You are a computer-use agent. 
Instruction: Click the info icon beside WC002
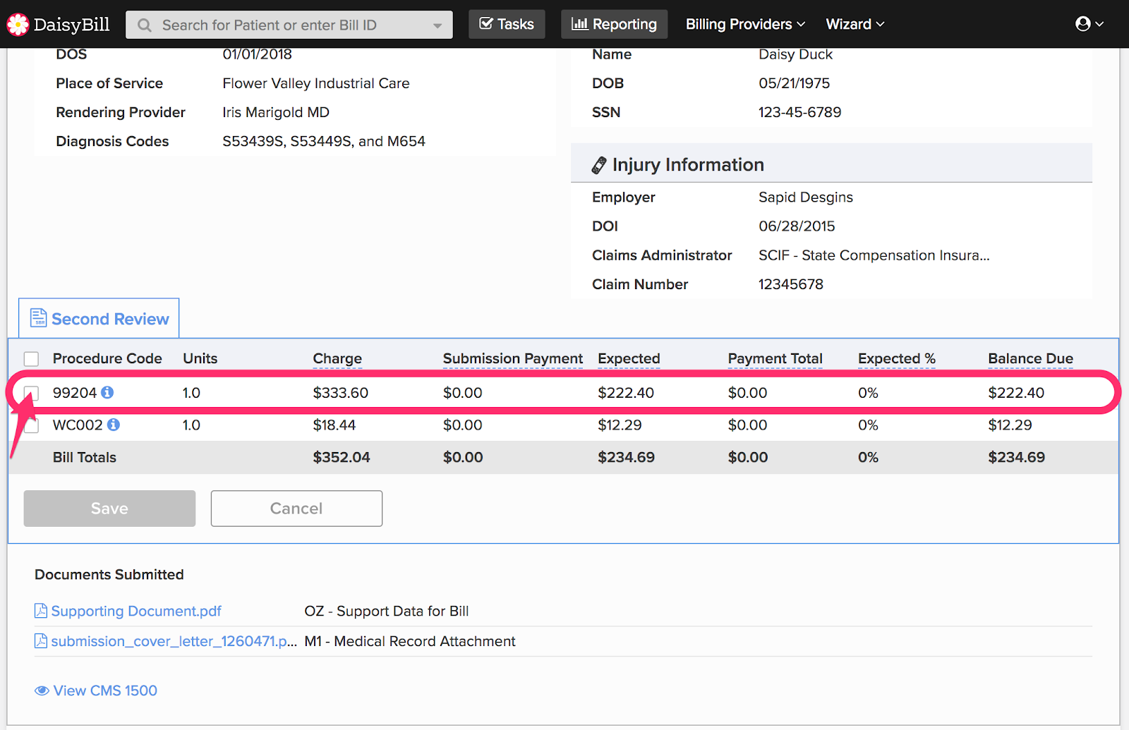pos(114,425)
